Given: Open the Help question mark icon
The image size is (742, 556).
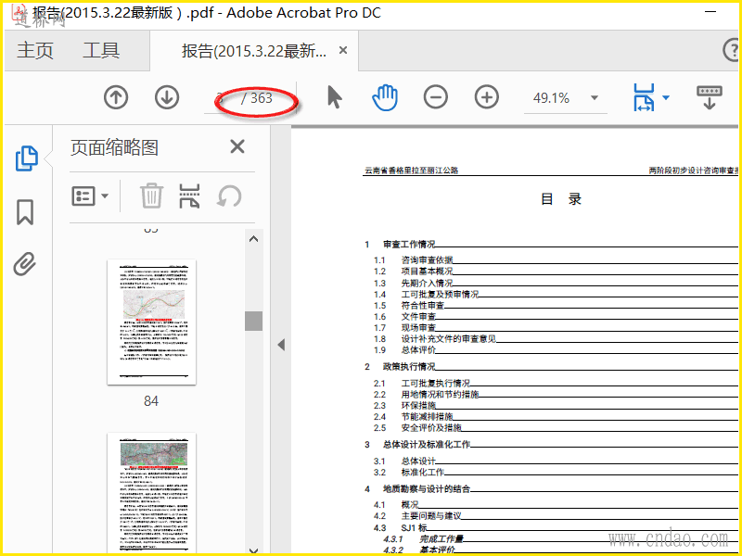Looking at the screenshot, I should (x=732, y=50).
